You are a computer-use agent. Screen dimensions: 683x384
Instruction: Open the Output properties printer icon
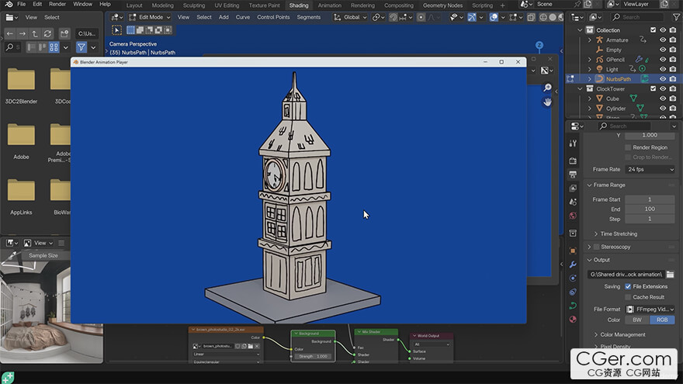point(573,174)
